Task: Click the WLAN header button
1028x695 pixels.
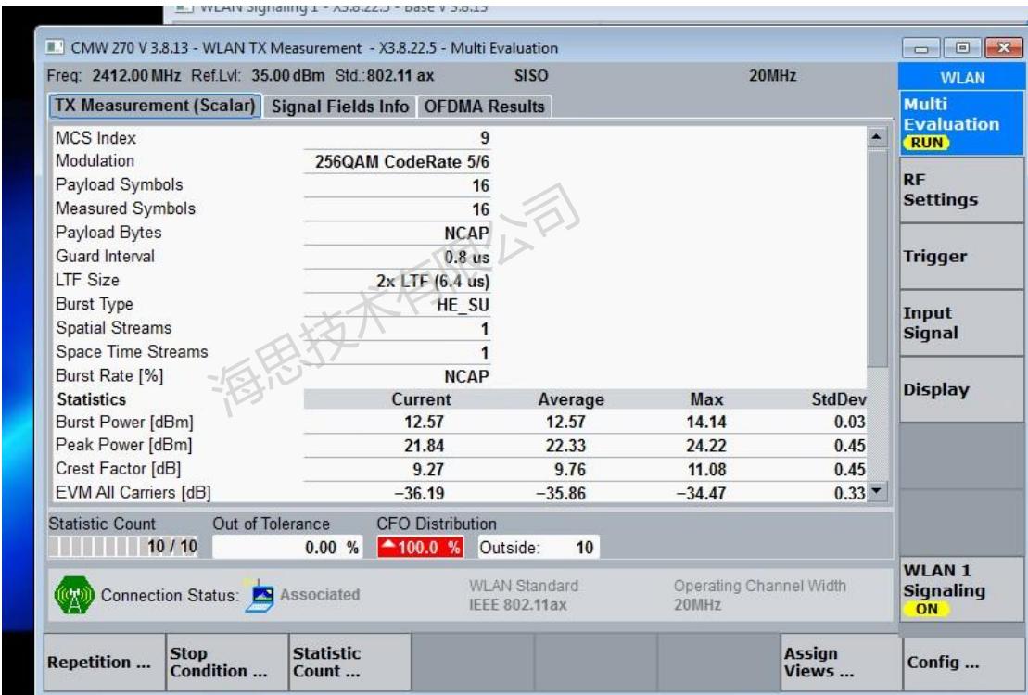Action: point(961,77)
